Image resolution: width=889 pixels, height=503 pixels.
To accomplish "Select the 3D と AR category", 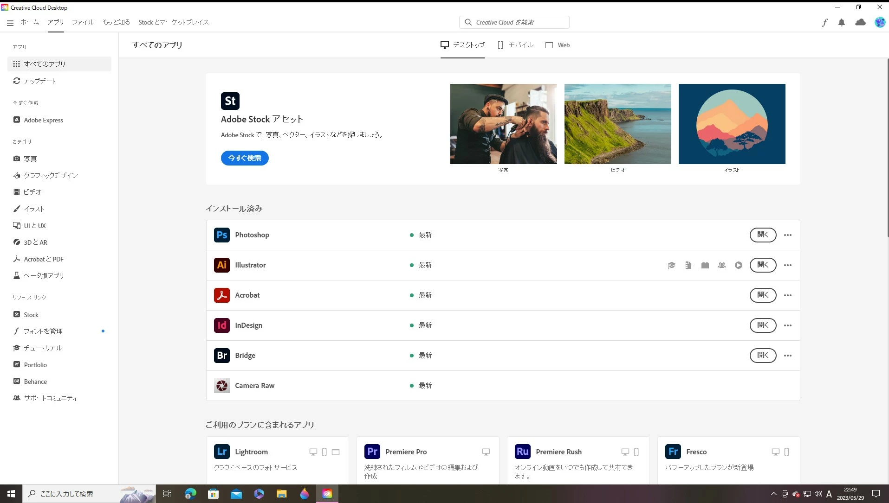I will (59, 242).
